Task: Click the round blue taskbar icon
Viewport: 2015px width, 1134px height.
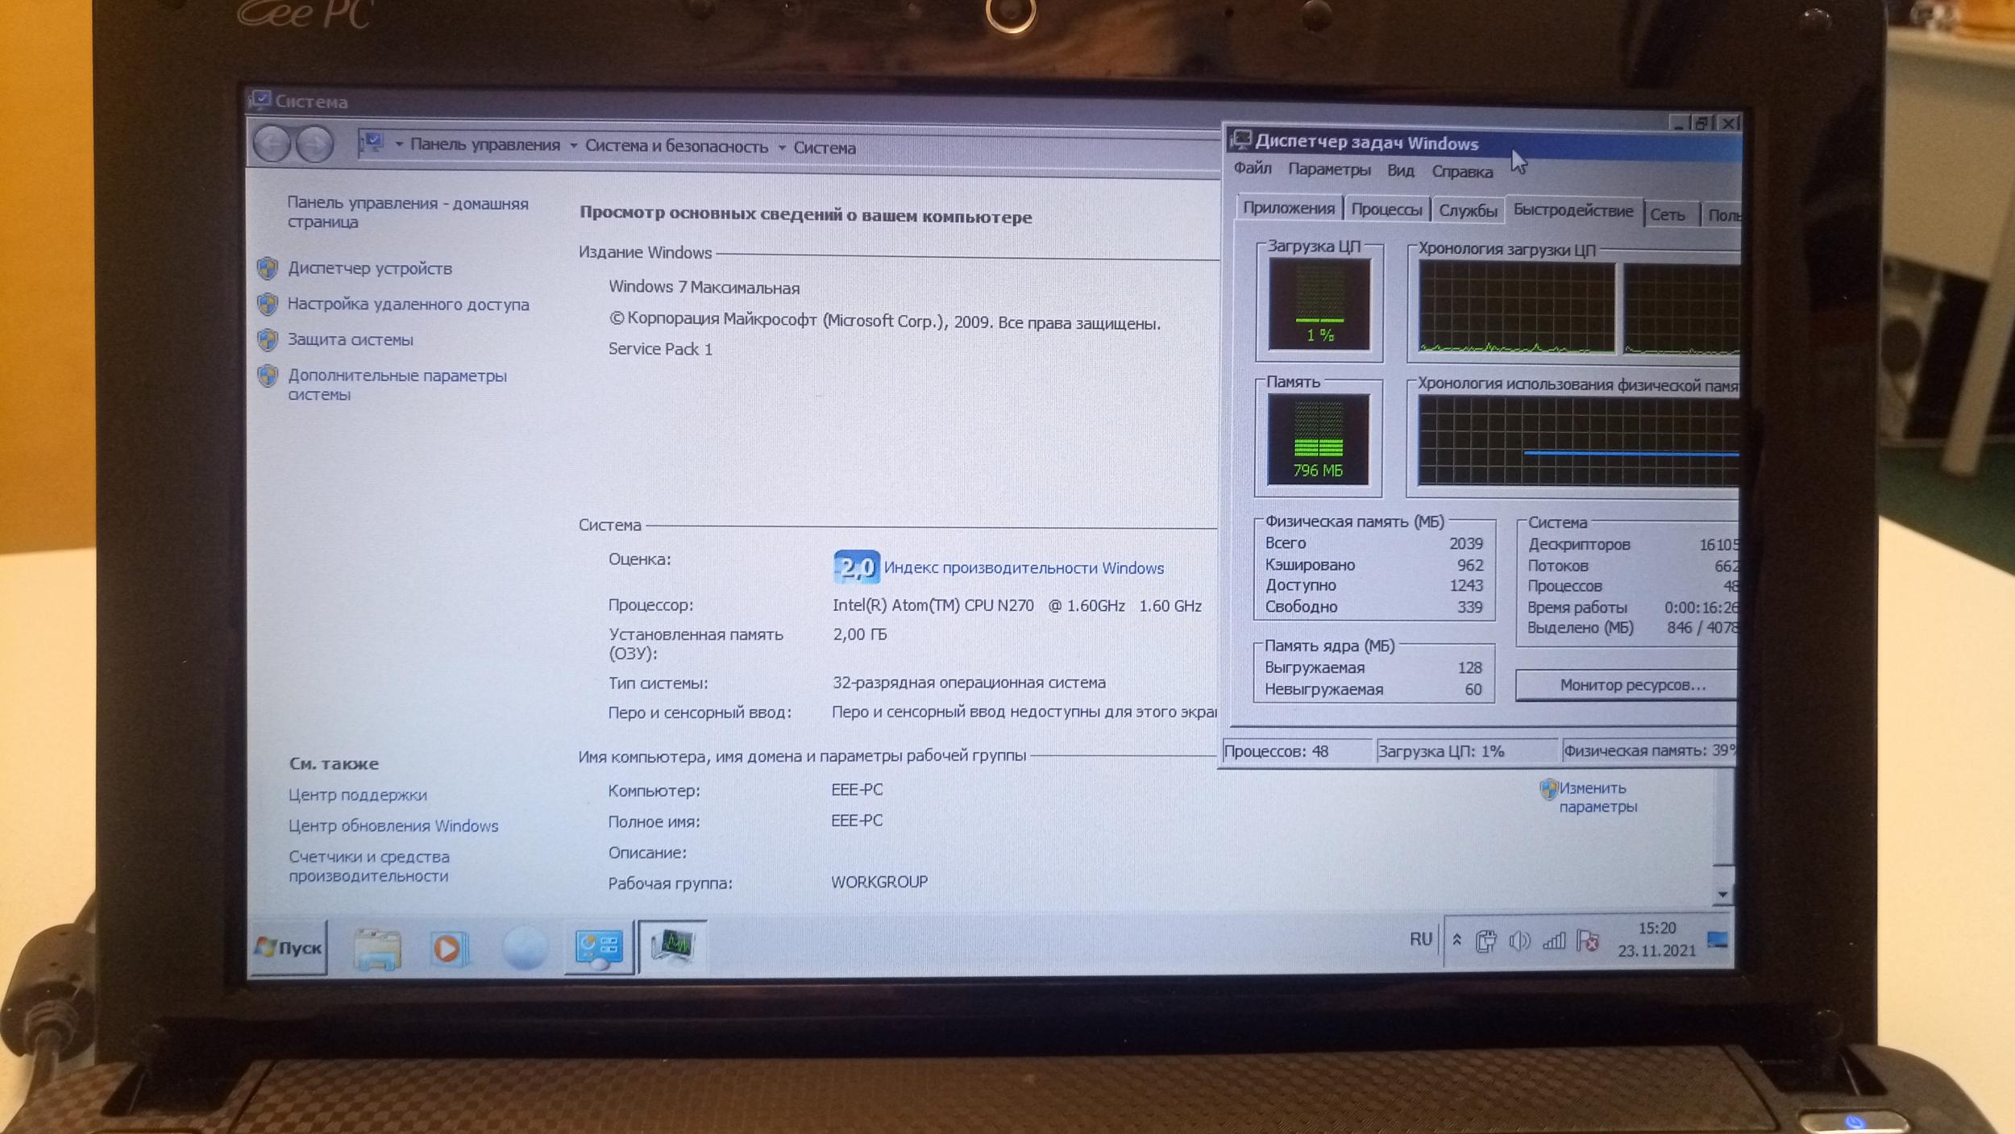Action: coord(525,948)
